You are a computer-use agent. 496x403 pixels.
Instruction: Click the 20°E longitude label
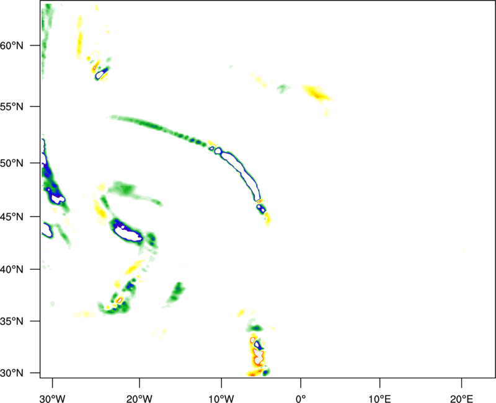point(461,399)
